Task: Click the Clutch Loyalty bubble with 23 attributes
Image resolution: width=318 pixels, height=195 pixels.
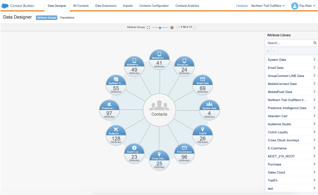Action: click(x=134, y=154)
